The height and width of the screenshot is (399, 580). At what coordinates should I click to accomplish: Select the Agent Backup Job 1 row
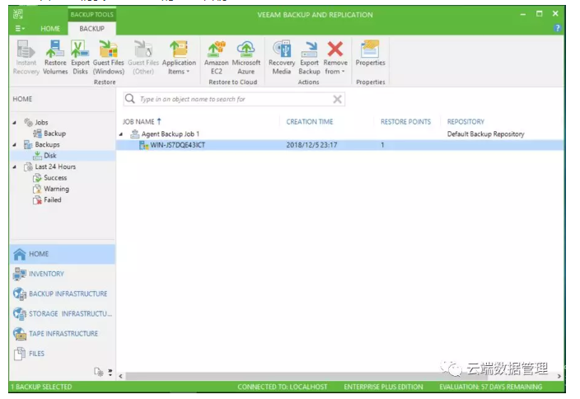(340, 134)
